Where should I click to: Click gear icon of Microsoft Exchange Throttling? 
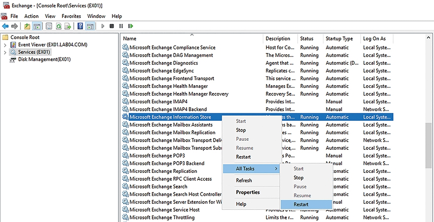pos(125,217)
